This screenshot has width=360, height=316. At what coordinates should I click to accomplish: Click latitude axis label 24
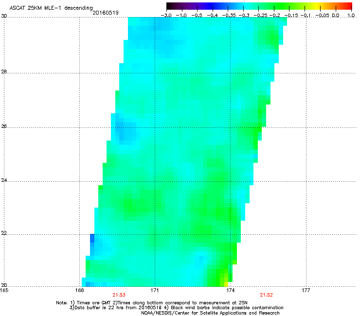[x=4, y=180]
